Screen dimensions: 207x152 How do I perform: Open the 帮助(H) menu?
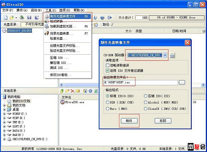click(x=79, y=10)
